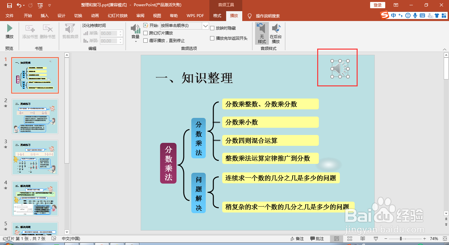Increase the 渐强 fade-in spinner value
The image size is (449, 245).
(x=121, y=32)
